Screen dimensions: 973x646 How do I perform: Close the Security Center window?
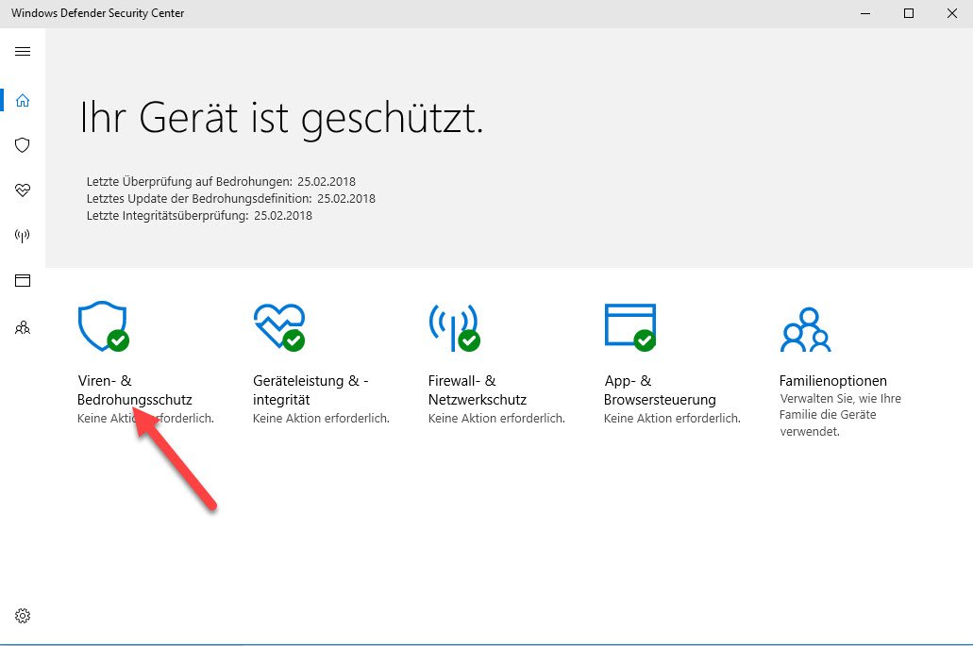pos(952,13)
